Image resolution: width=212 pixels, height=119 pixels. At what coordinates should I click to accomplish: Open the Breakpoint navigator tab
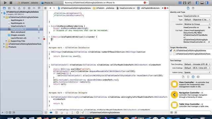pyautogui.click(x=34, y=8)
